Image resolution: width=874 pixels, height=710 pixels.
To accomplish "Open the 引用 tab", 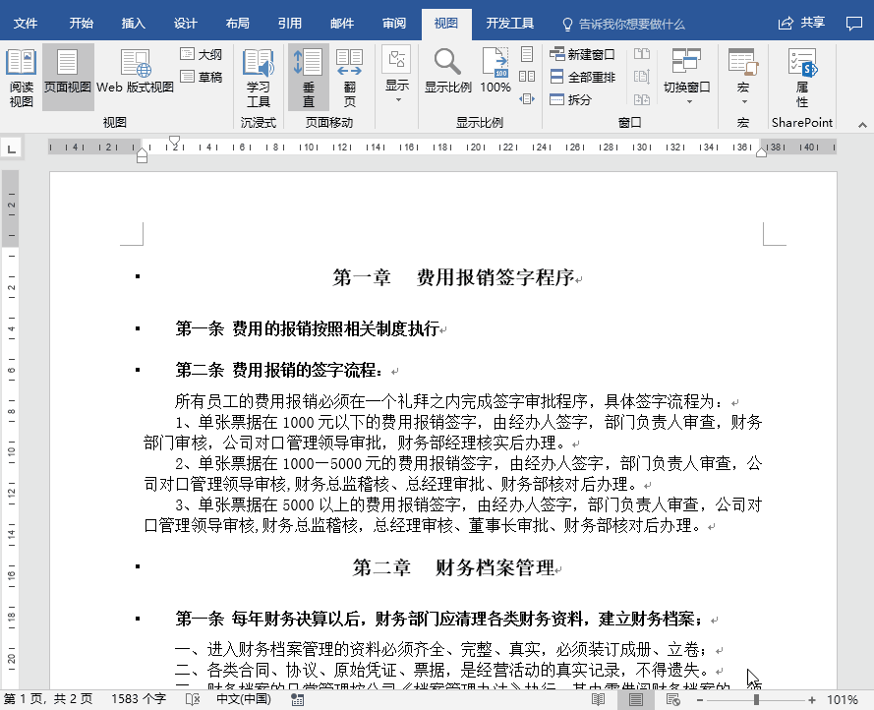I will [x=290, y=24].
